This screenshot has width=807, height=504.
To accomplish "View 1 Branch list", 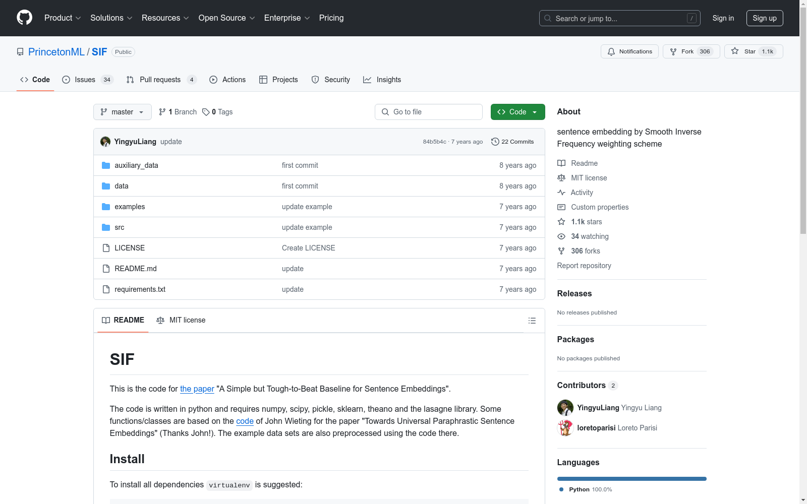I will point(178,112).
